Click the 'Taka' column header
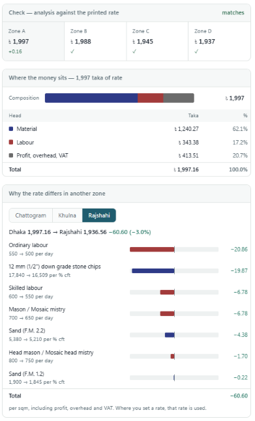 tap(193, 115)
